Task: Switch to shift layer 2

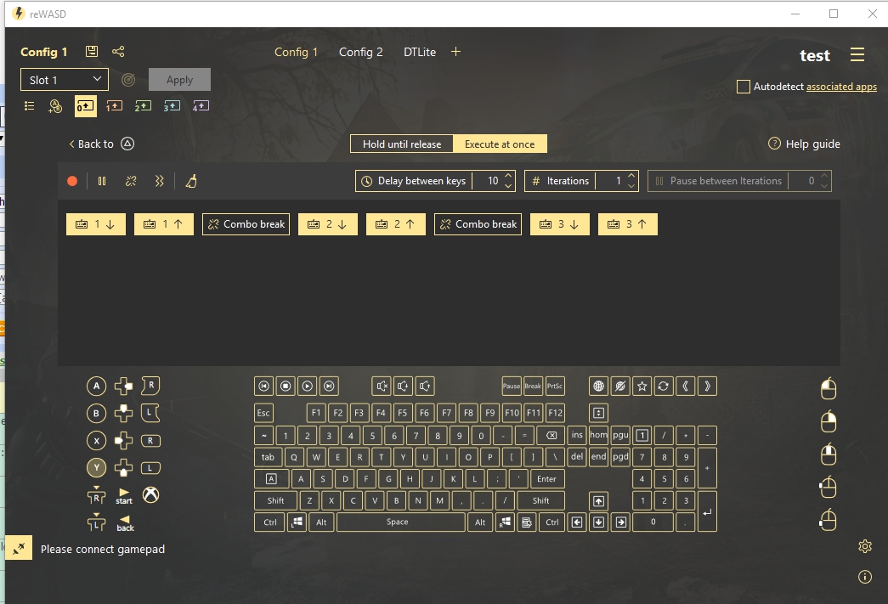Action: pos(143,106)
